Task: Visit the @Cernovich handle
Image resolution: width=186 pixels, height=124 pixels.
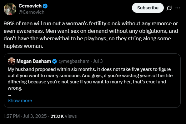Action: pos(32,12)
